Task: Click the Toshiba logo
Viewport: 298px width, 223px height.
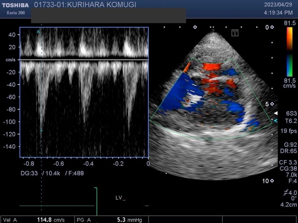Action: coord(15,5)
